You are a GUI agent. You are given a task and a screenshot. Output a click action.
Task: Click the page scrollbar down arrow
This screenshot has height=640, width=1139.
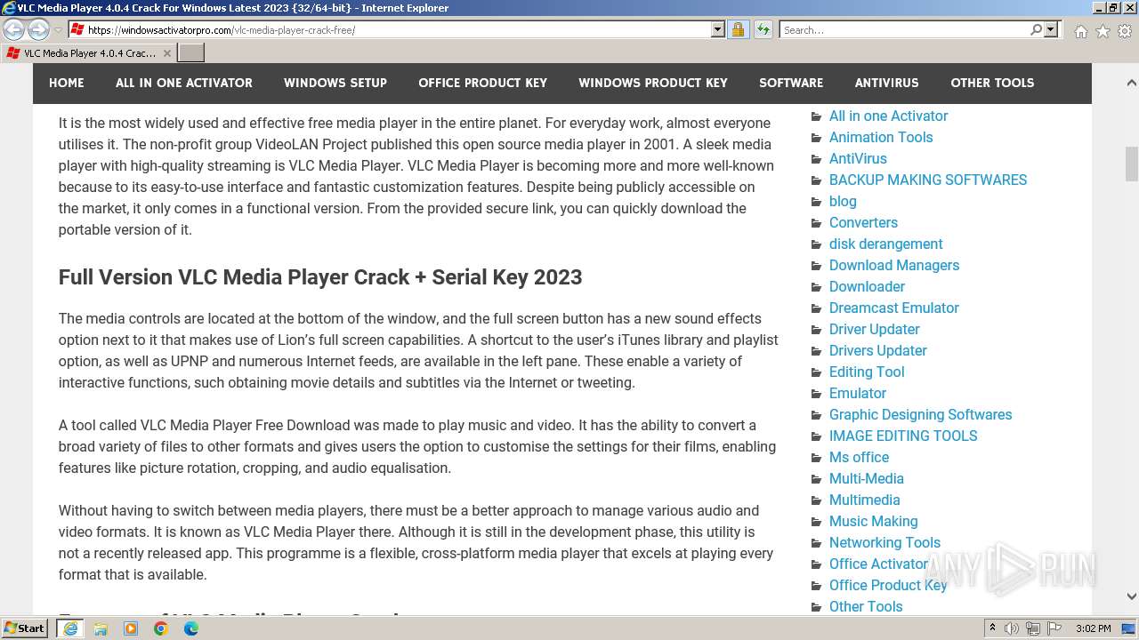coord(1131,596)
